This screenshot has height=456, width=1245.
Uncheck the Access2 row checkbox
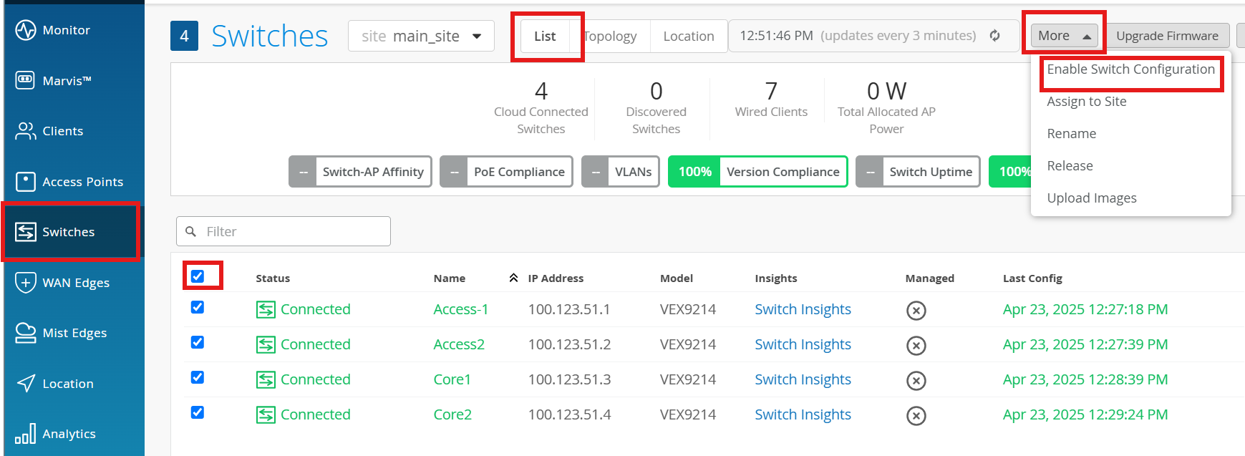click(198, 342)
